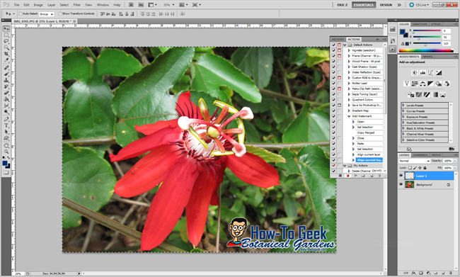Select the Lasso tool

coord(6,41)
